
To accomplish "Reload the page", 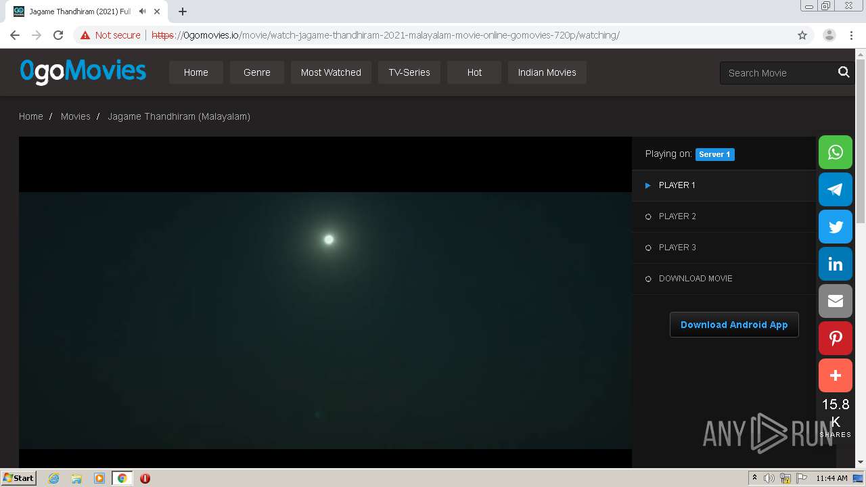I will pos(58,35).
